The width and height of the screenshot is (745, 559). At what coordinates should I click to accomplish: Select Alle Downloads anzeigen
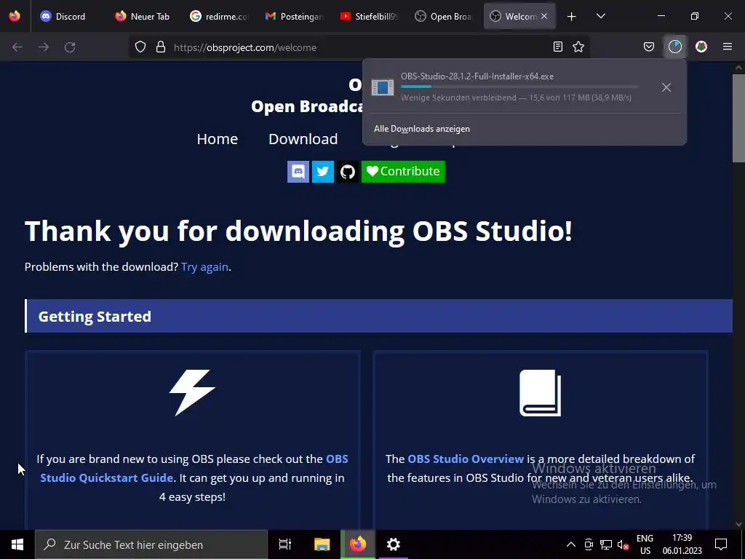[x=422, y=129]
